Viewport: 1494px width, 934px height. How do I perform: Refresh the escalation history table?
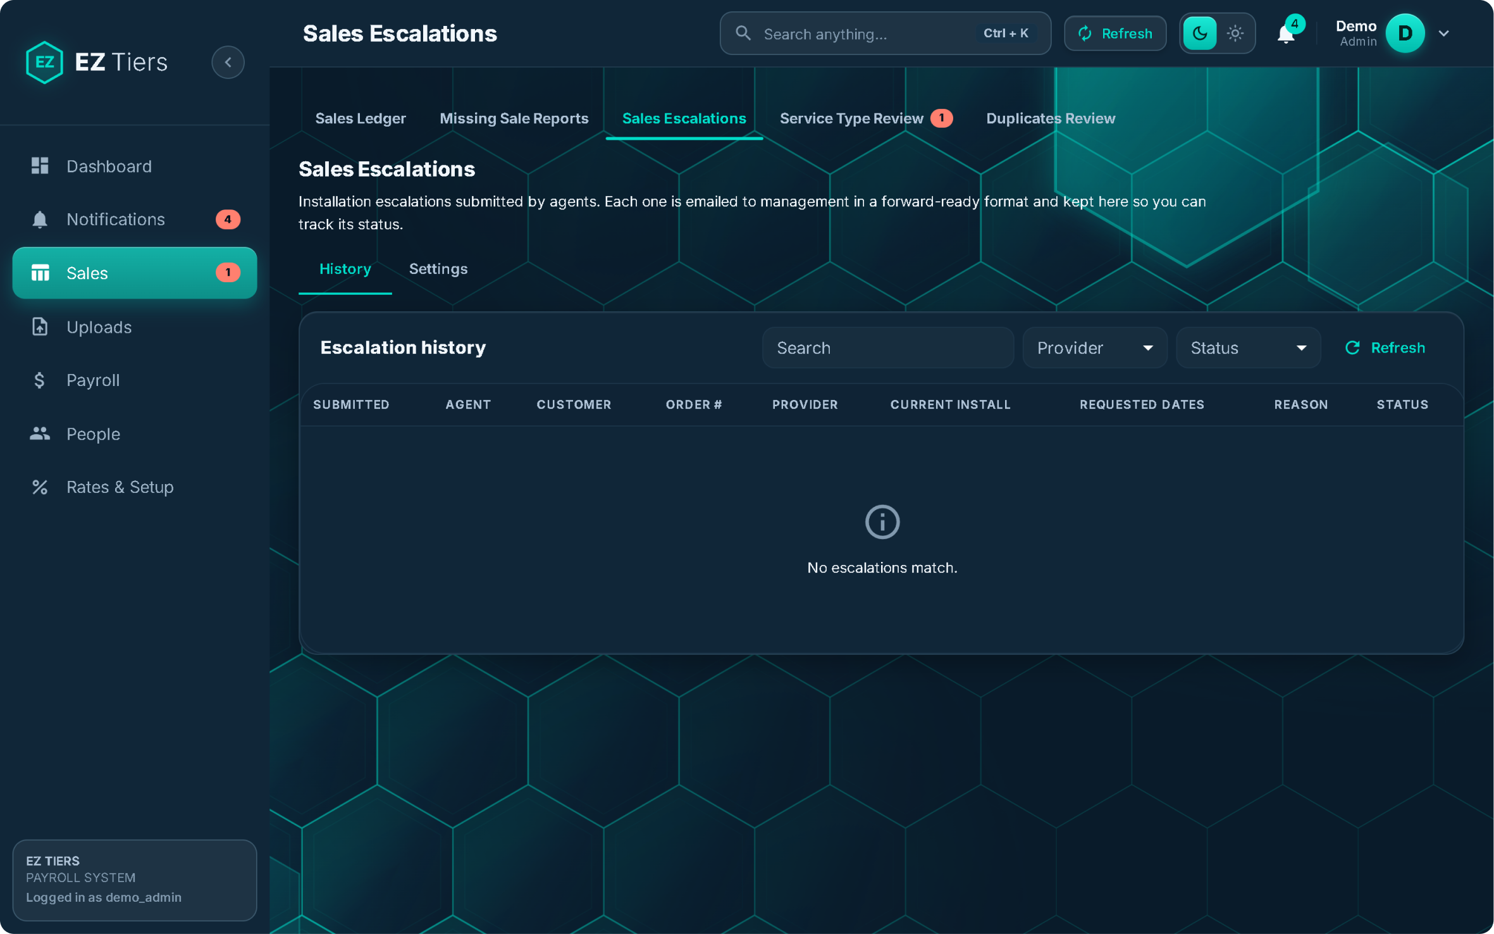1385,347
